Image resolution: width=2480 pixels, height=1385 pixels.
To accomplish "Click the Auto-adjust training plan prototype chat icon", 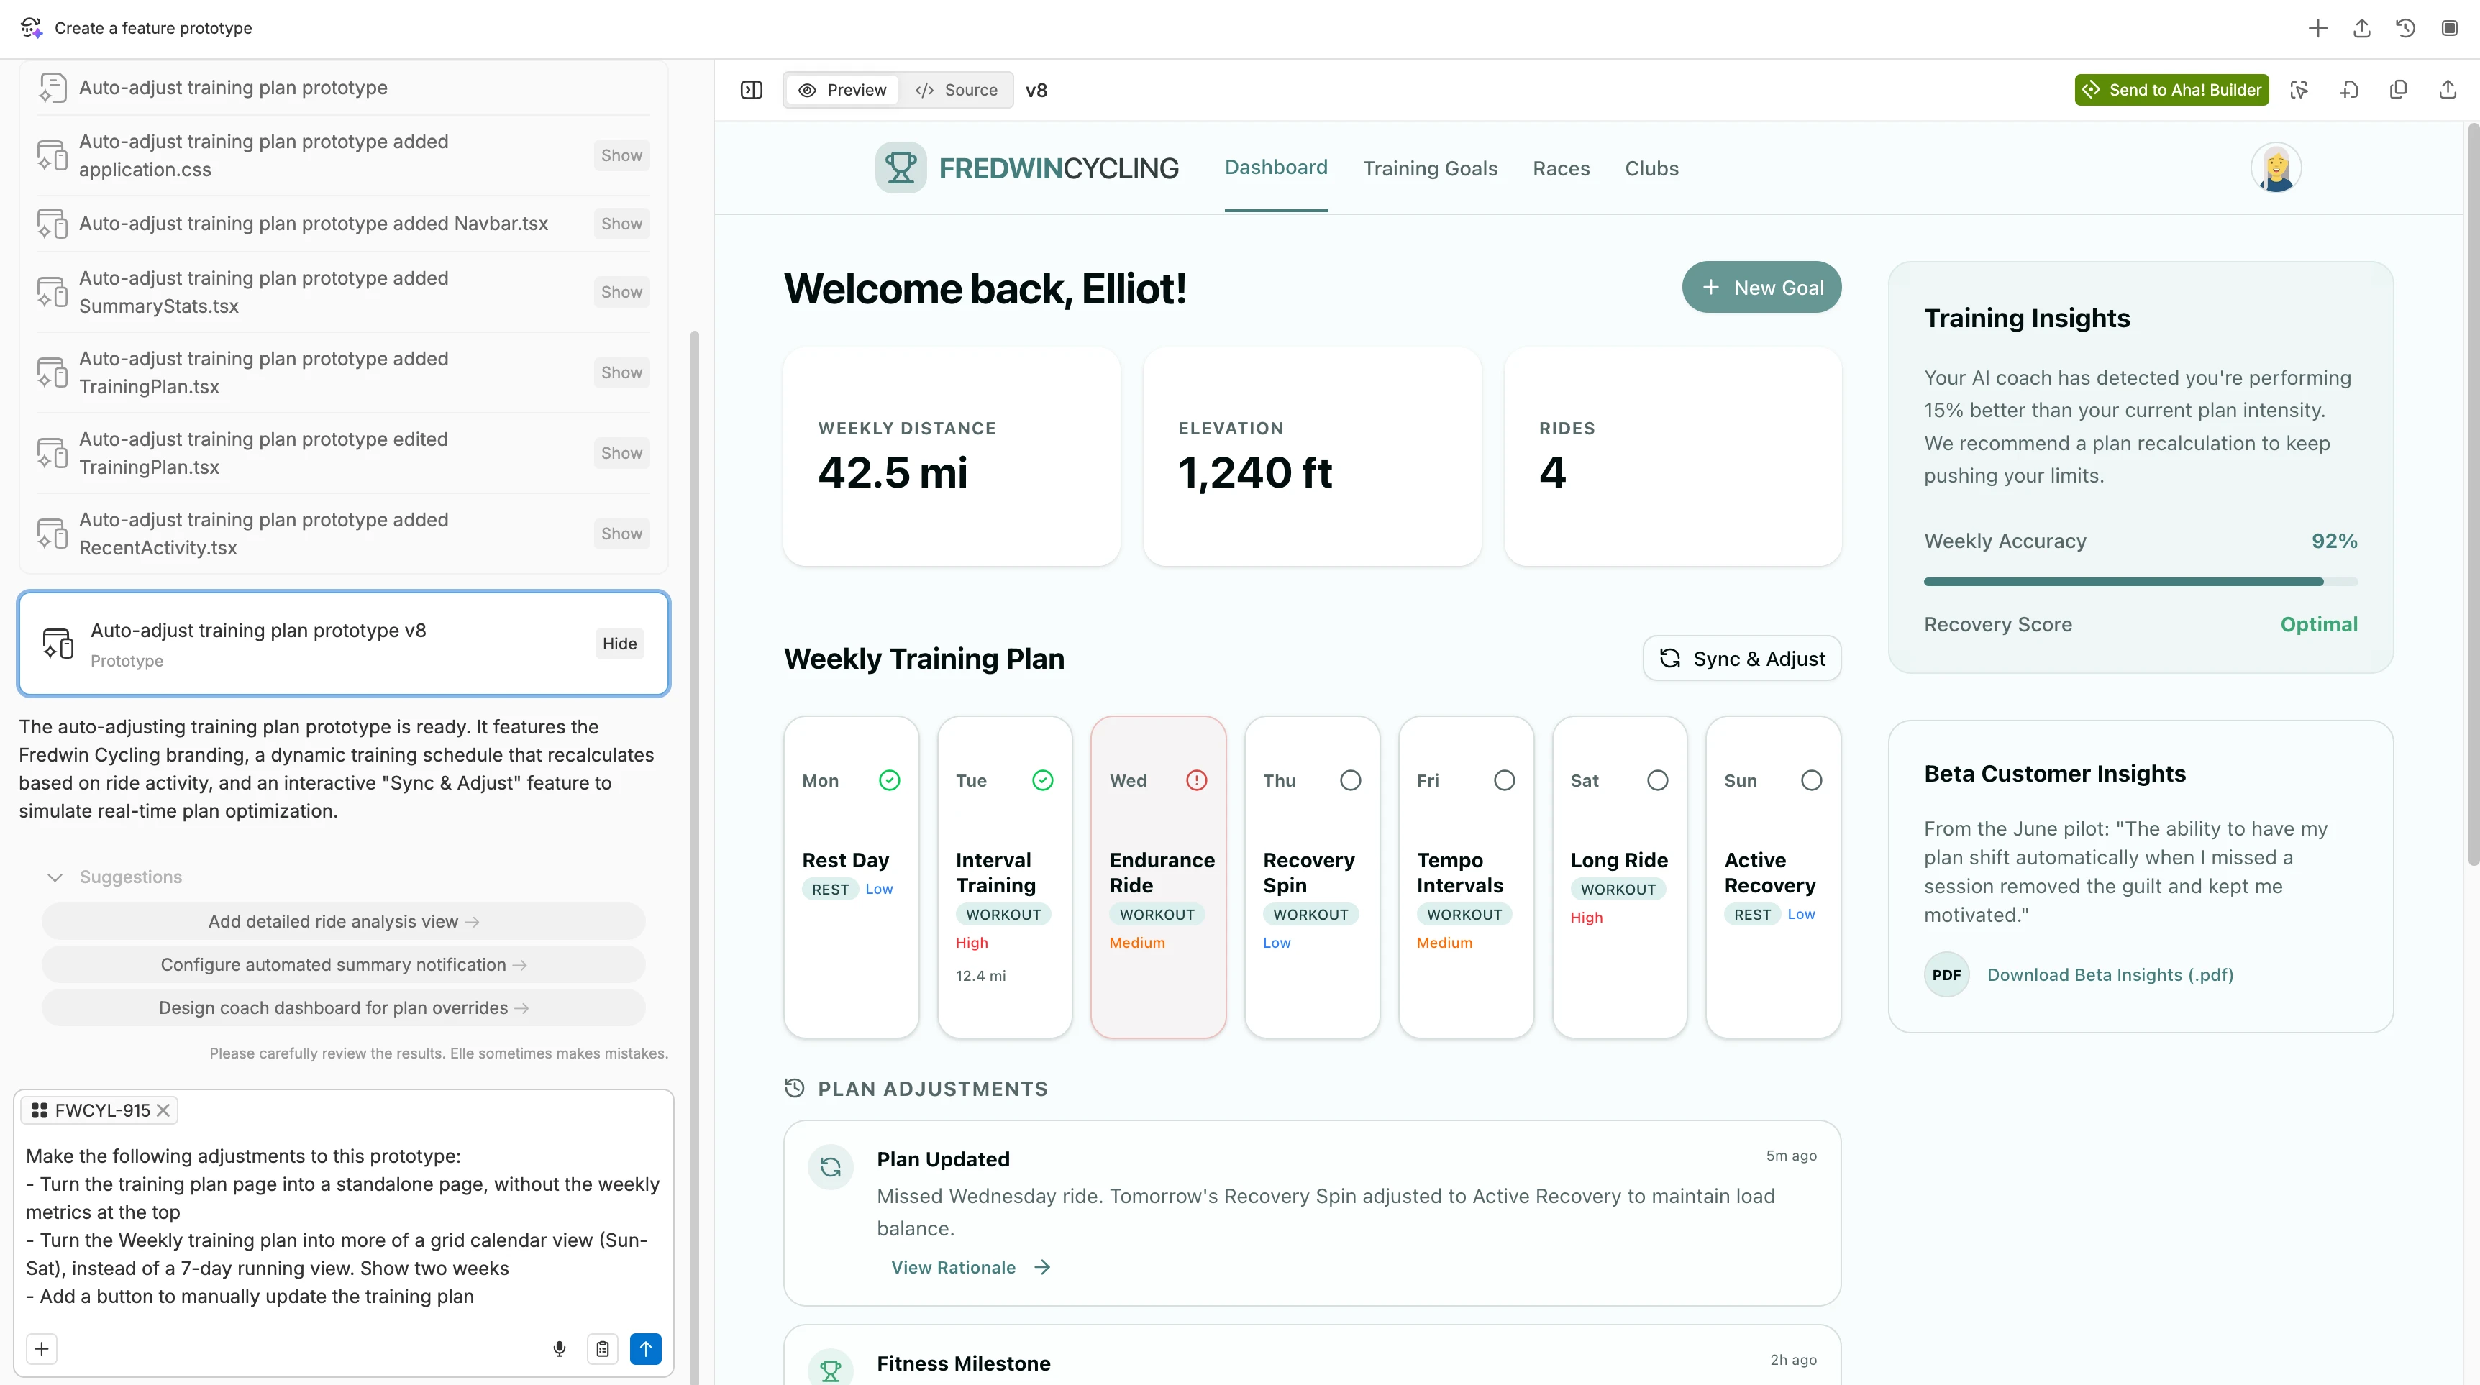I will click(52, 88).
